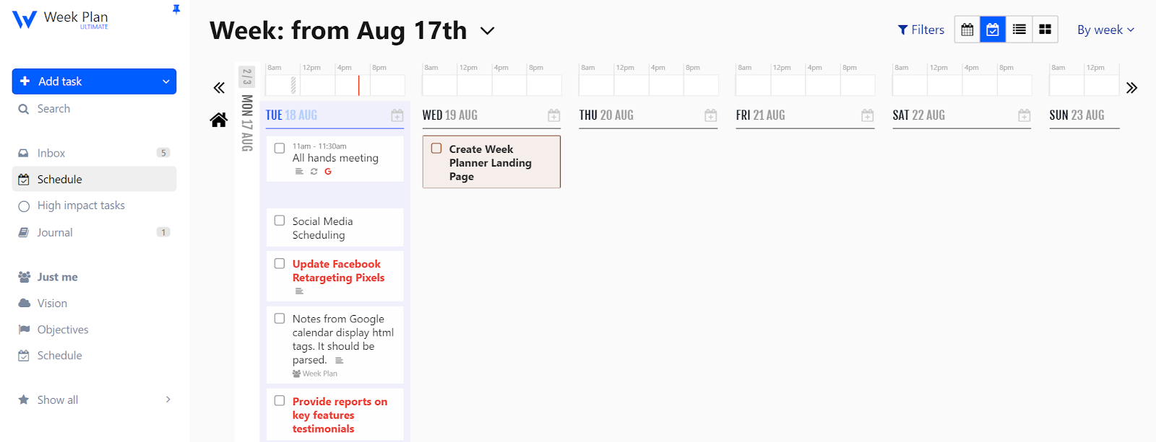Open the By week dropdown
Image resolution: width=1156 pixels, height=442 pixels.
[1104, 30]
